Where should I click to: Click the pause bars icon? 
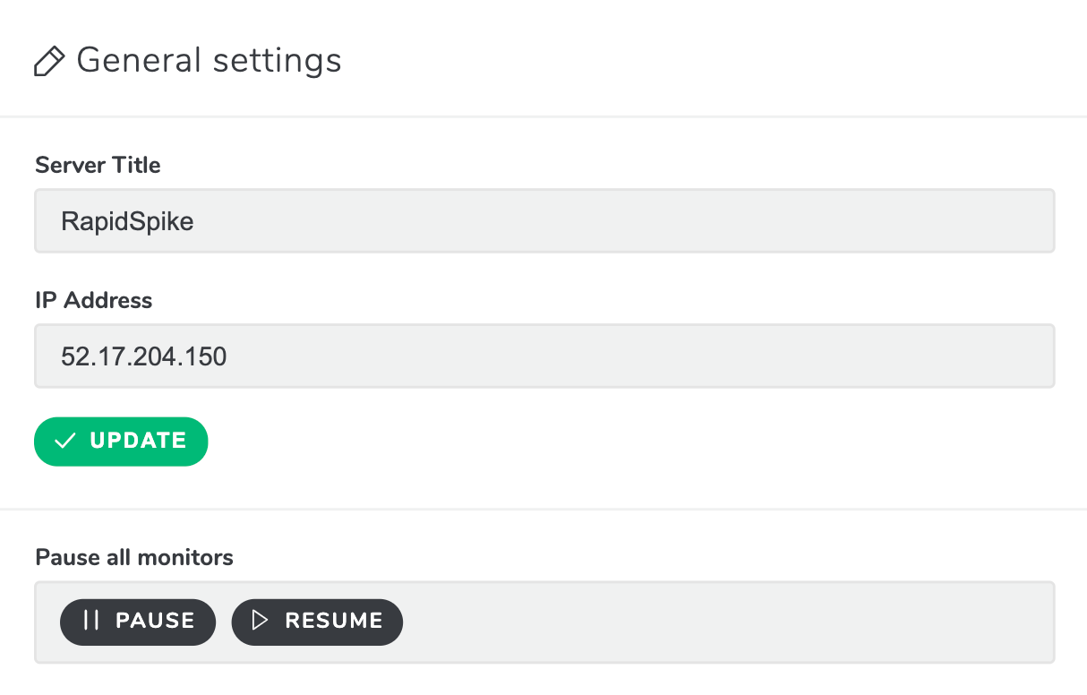[x=90, y=621]
